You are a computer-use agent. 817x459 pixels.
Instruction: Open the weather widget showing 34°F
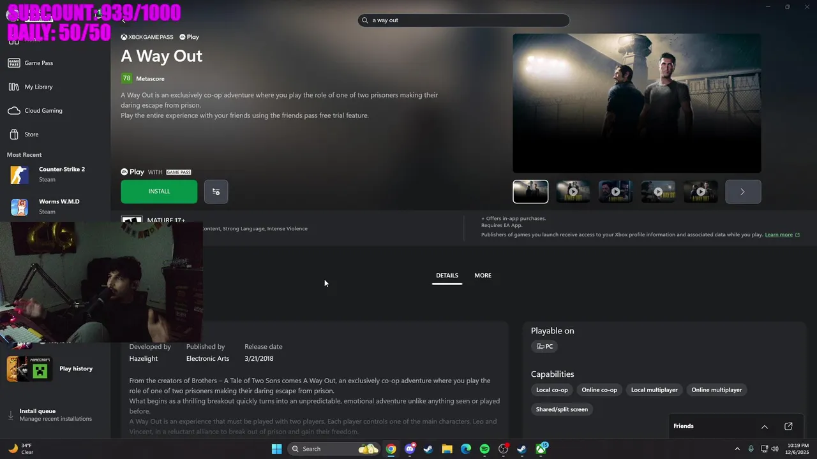(x=21, y=449)
